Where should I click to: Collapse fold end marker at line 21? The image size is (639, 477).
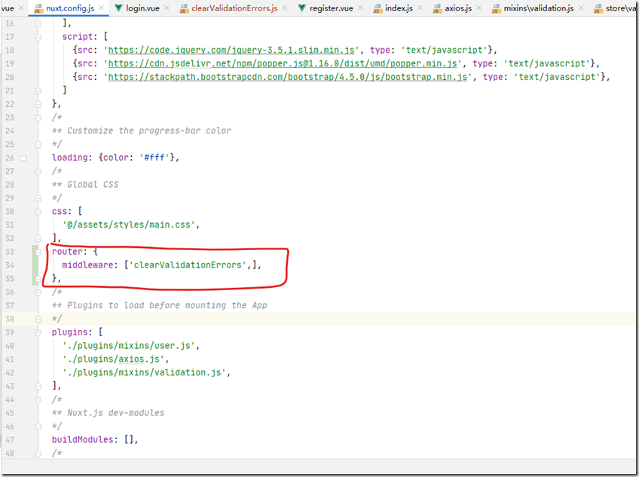click(x=38, y=91)
